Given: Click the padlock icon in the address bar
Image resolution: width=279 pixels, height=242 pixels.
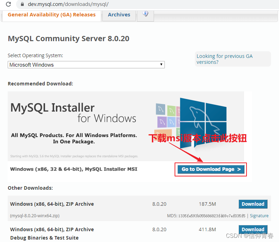Looking at the screenshot, I should point(22,4).
